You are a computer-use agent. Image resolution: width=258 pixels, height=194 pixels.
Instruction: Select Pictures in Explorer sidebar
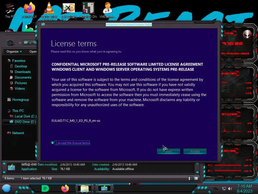[21, 83]
